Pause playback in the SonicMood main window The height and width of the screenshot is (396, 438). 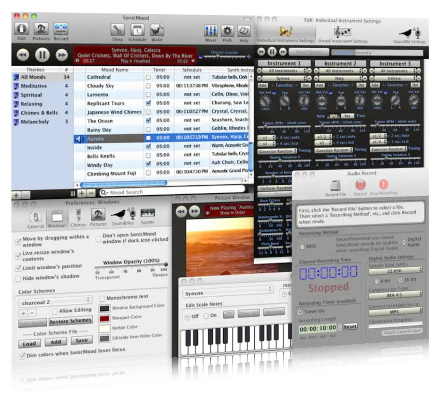[42, 55]
